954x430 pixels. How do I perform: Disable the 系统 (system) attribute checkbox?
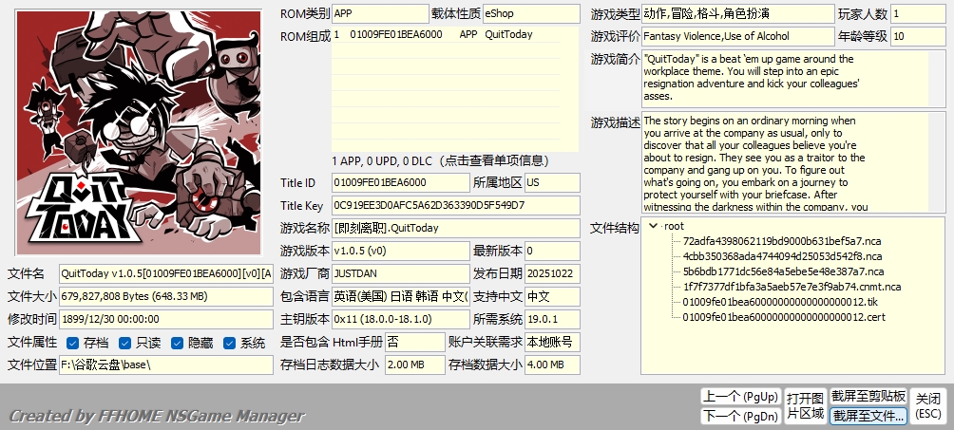229,343
